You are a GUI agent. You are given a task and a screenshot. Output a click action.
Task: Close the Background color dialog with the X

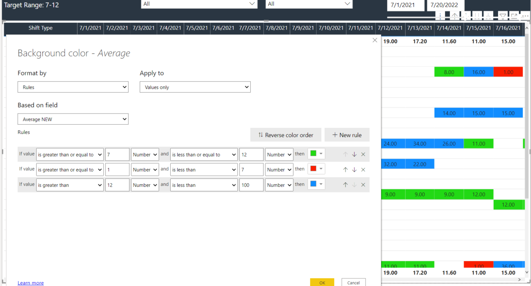pyautogui.click(x=375, y=40)
